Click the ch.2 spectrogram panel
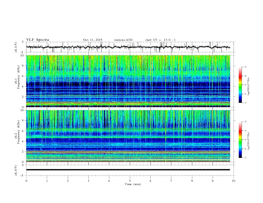The image size is (263, 203). click(128, 136)
